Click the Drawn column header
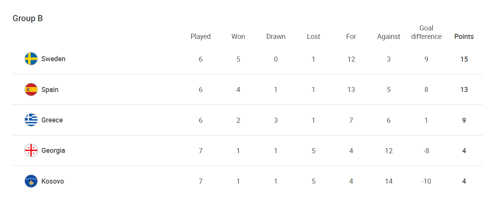This screenshot has width=496, height=204. [x=276, y=37]
